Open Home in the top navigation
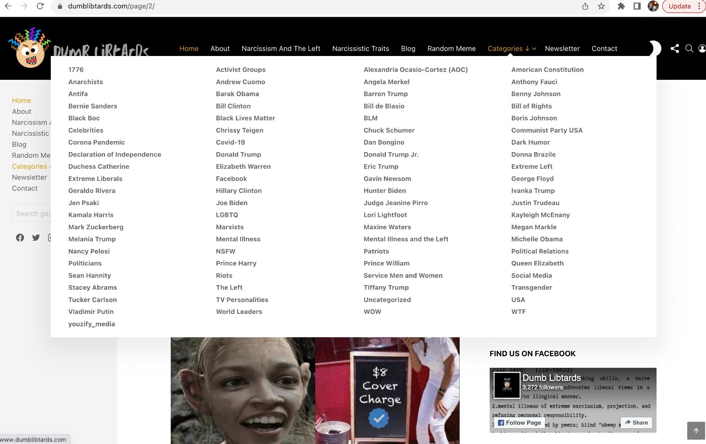The height and width of the screenshot is (444, 706). (x=189, y=49)
